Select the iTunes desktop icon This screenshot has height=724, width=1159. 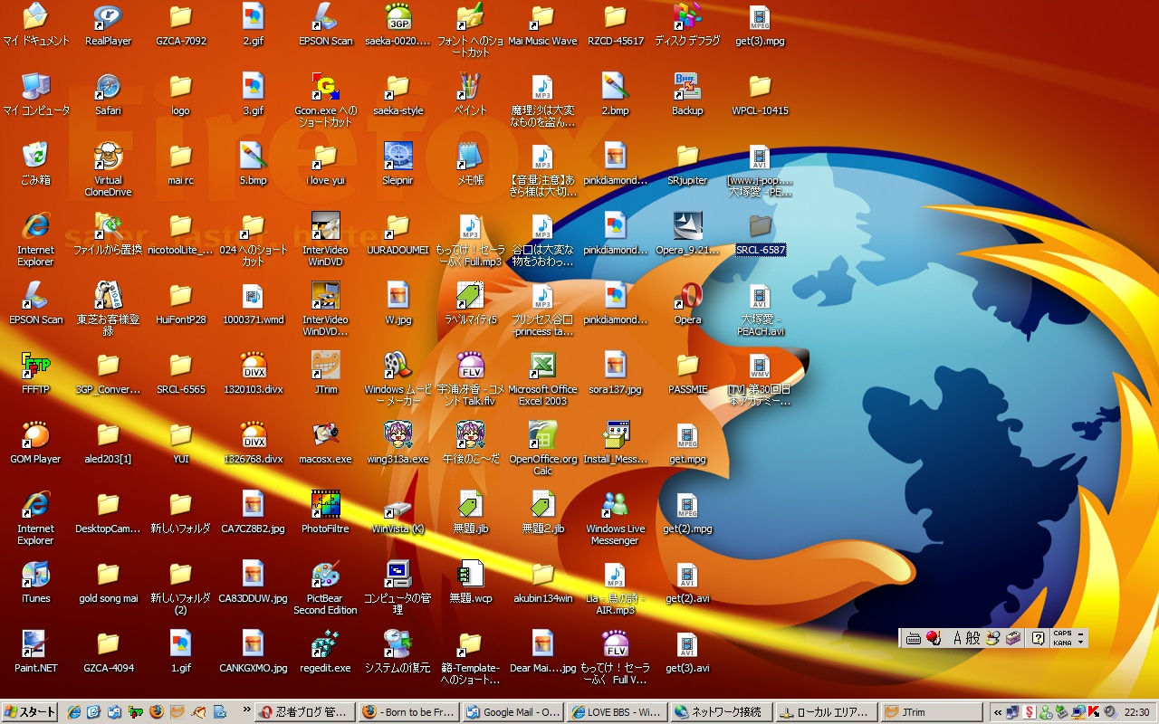tap(35, 582)
